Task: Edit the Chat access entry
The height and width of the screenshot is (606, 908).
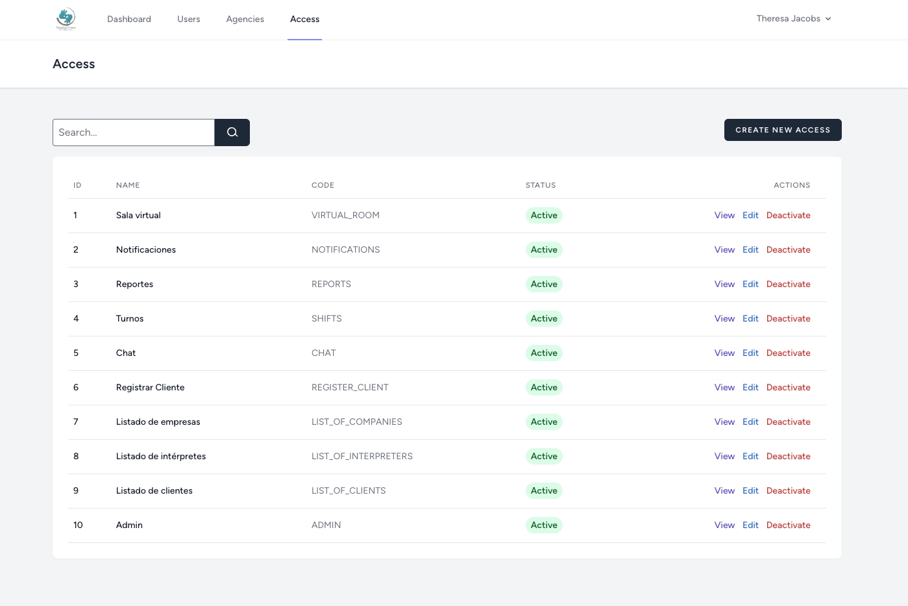Action: coord(750,353)
